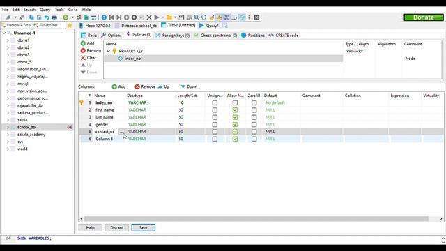
Task: Click the blue help question mark icon
Action: coord(104,17)
